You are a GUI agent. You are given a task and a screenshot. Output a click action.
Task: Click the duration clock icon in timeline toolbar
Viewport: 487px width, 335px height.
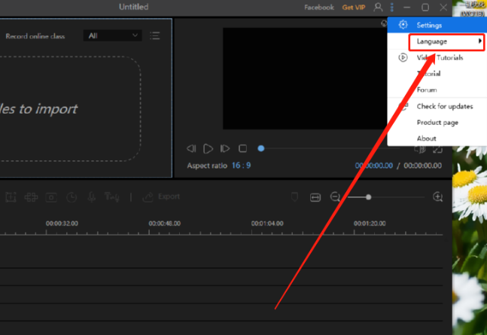click(72, 197)
